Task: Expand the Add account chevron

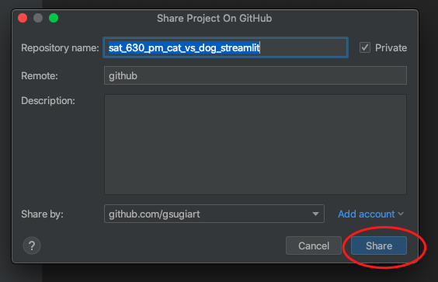Action: click(401, 214)
